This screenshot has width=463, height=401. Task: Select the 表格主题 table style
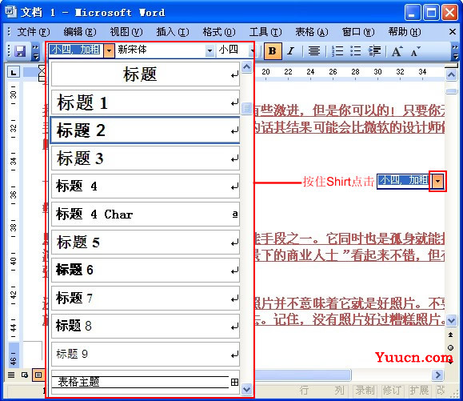point(146,382)
